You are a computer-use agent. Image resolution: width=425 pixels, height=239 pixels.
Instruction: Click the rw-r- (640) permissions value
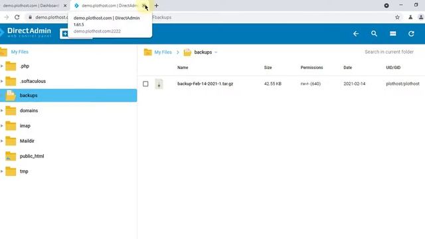311,84
